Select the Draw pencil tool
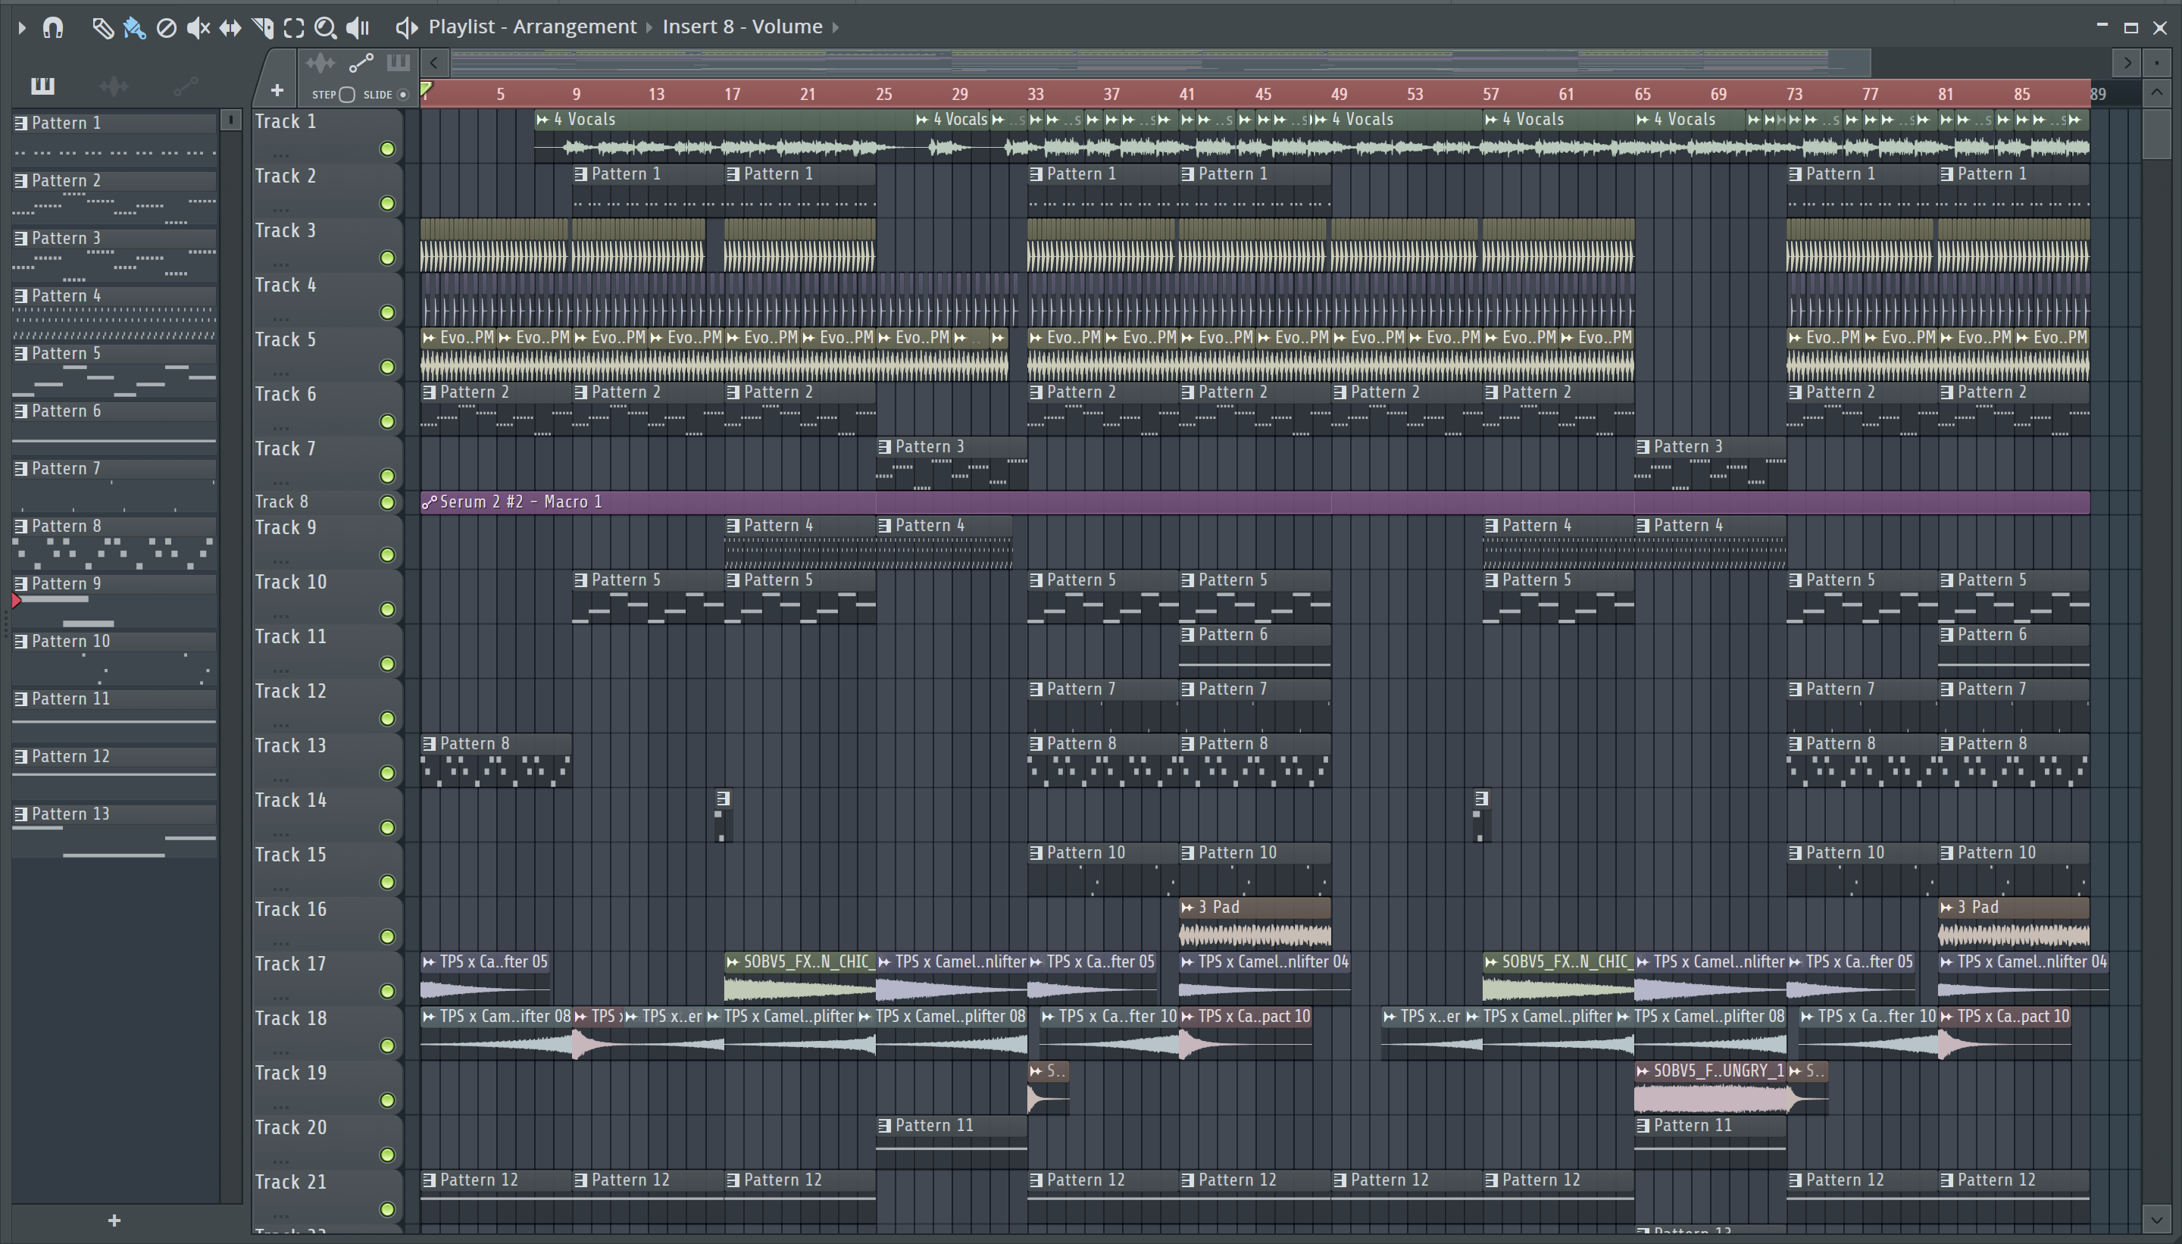This screenshot has height=1244, width=2182. (x=102, y=27)
